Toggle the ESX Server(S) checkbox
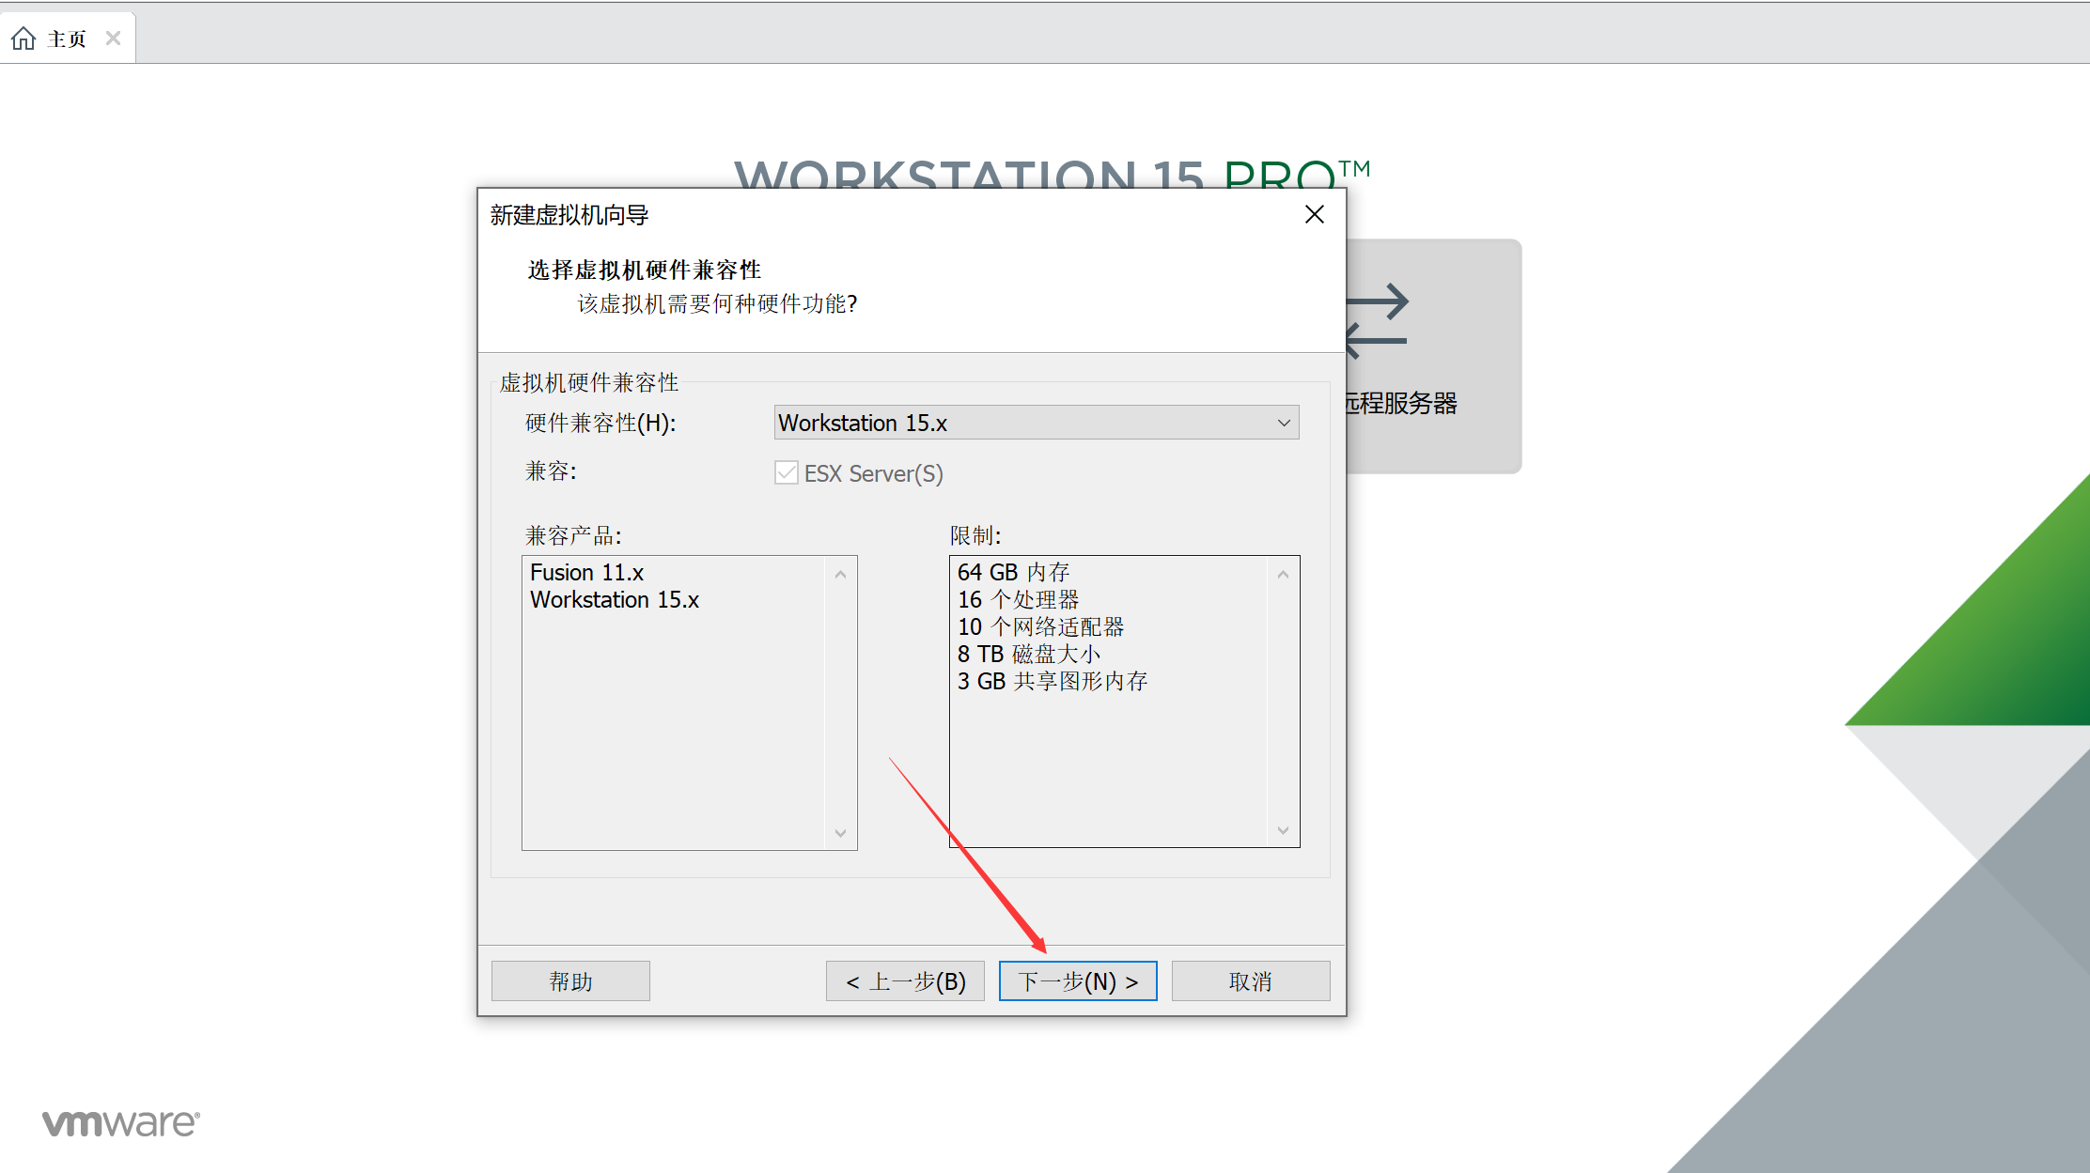 787,472
